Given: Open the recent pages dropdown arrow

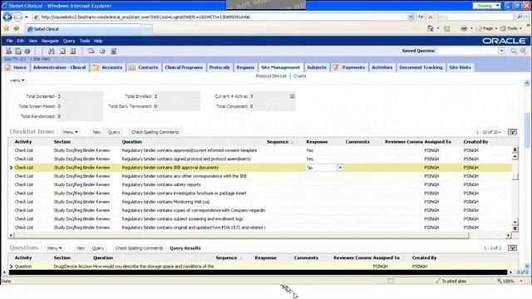Looking at the screenshot, I should 27,17.
